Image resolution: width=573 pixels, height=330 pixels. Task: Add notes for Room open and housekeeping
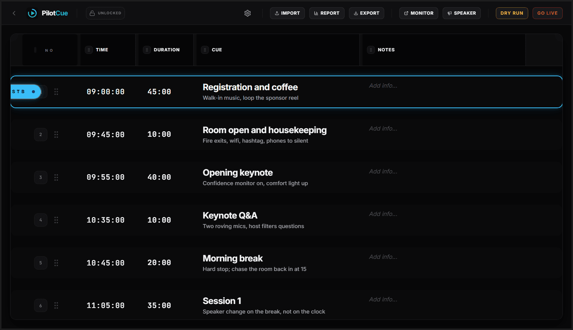[x=383, y=129]
